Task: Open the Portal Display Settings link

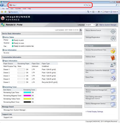Action: [95, 112]
